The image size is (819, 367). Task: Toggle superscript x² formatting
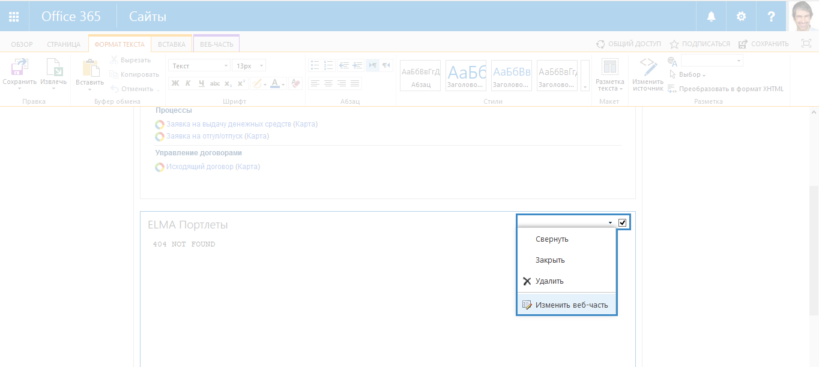click(241, 83)
